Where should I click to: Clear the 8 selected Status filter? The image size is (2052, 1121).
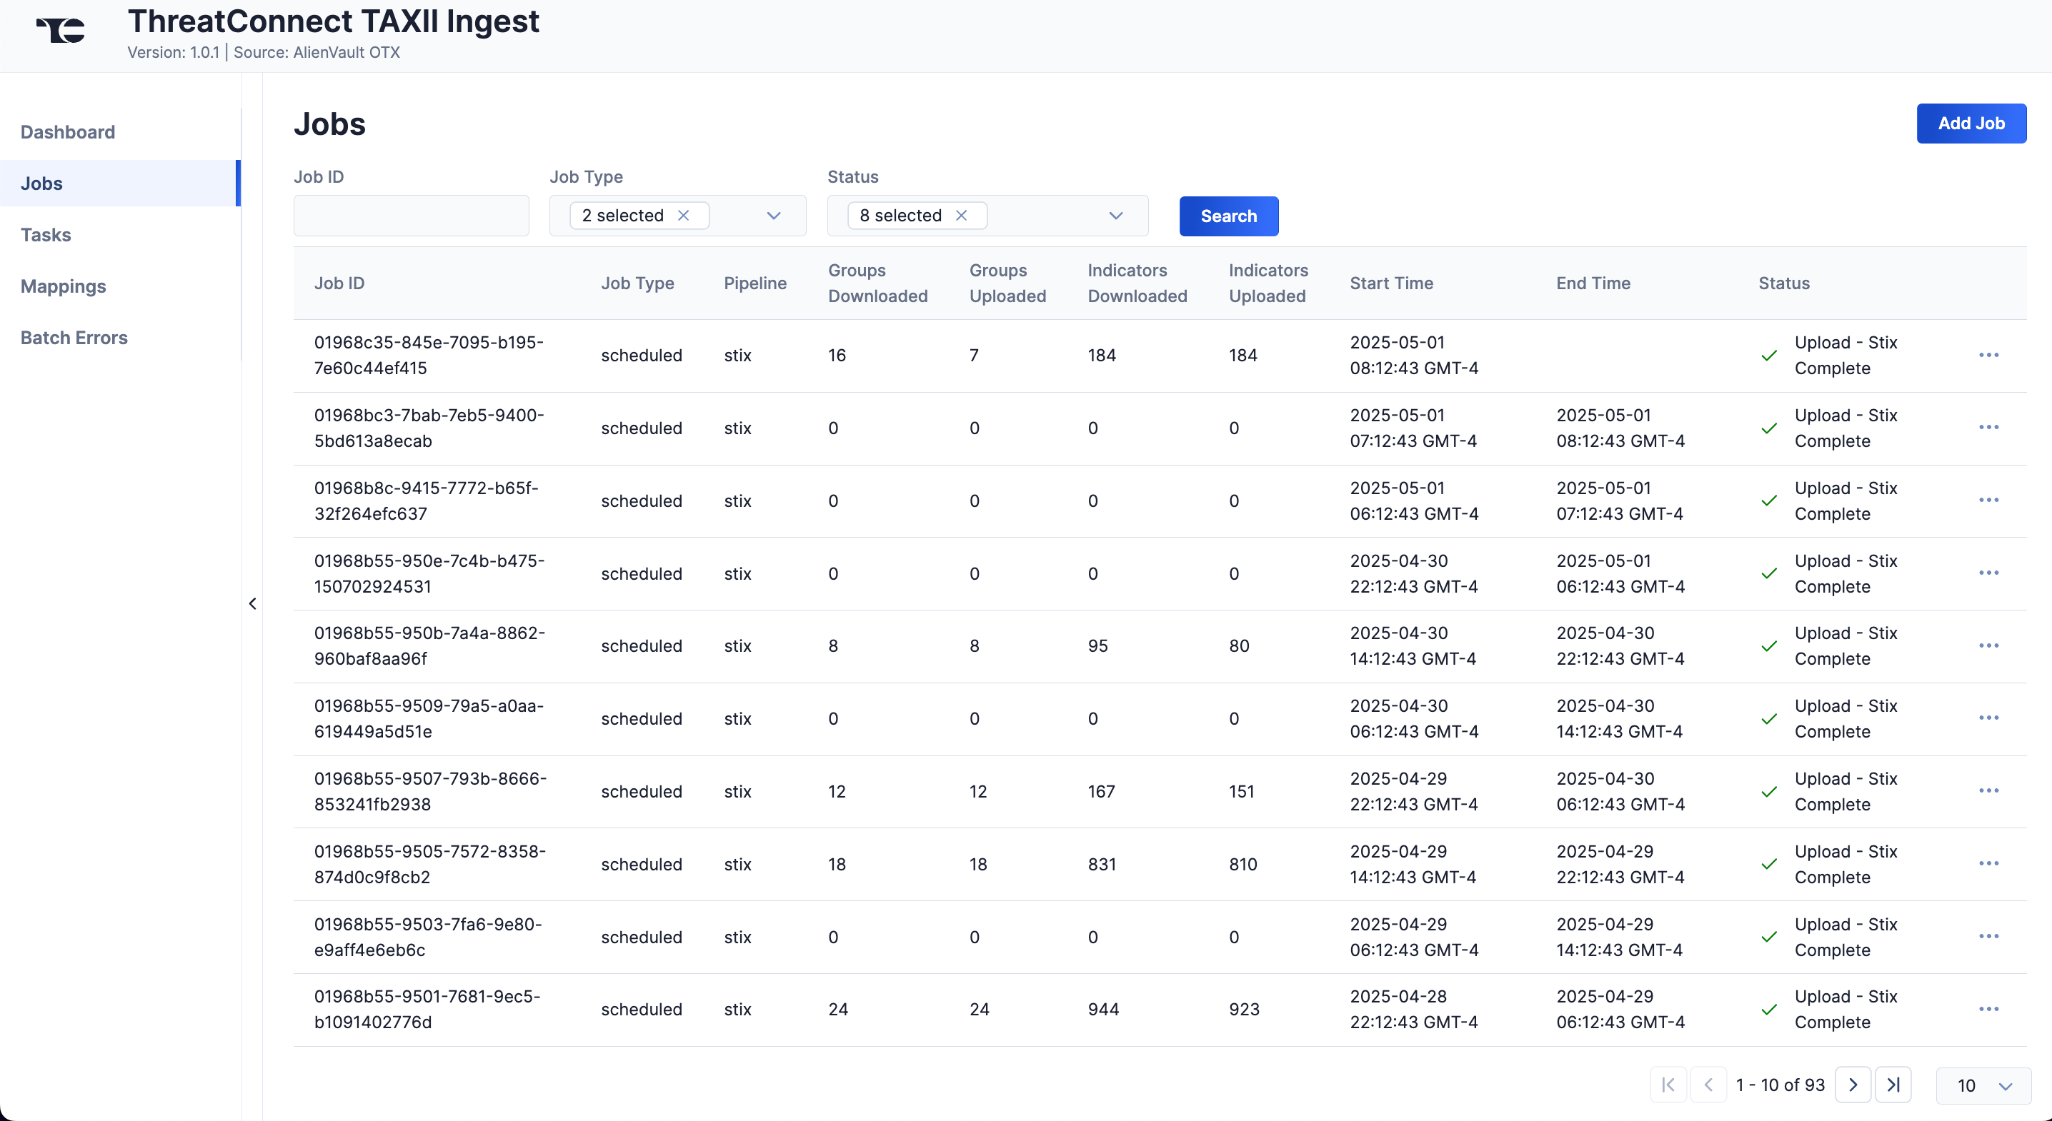tap(962, 216)
